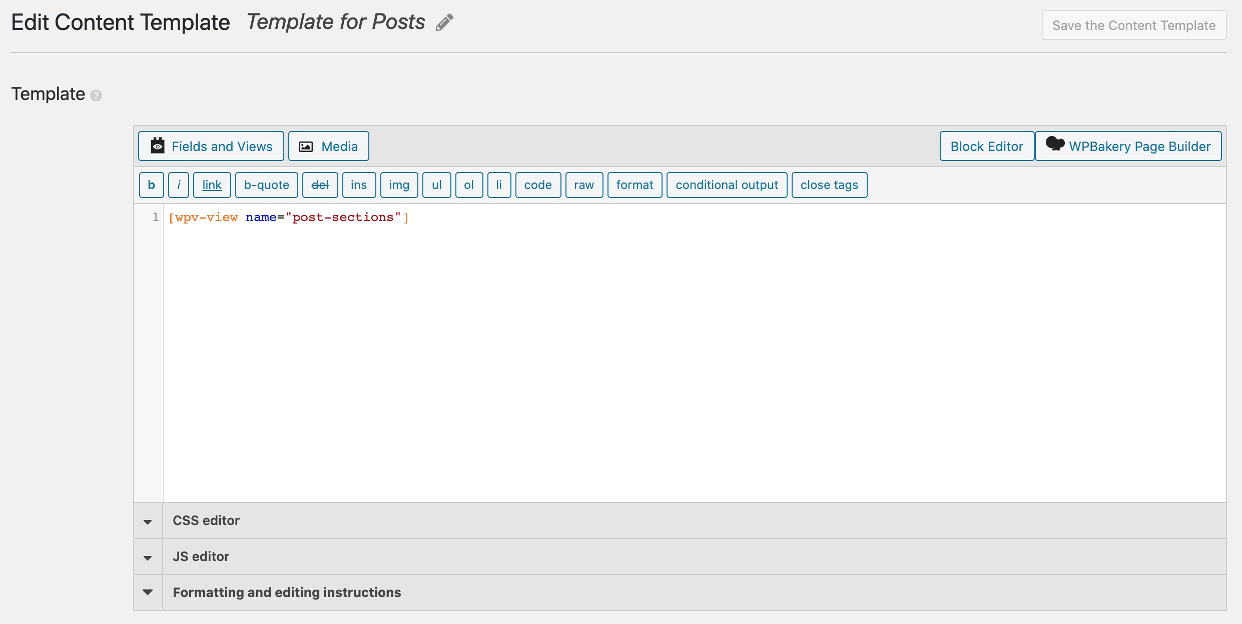
Task: Click the raw toolbar button
Action: coord(584,185)
